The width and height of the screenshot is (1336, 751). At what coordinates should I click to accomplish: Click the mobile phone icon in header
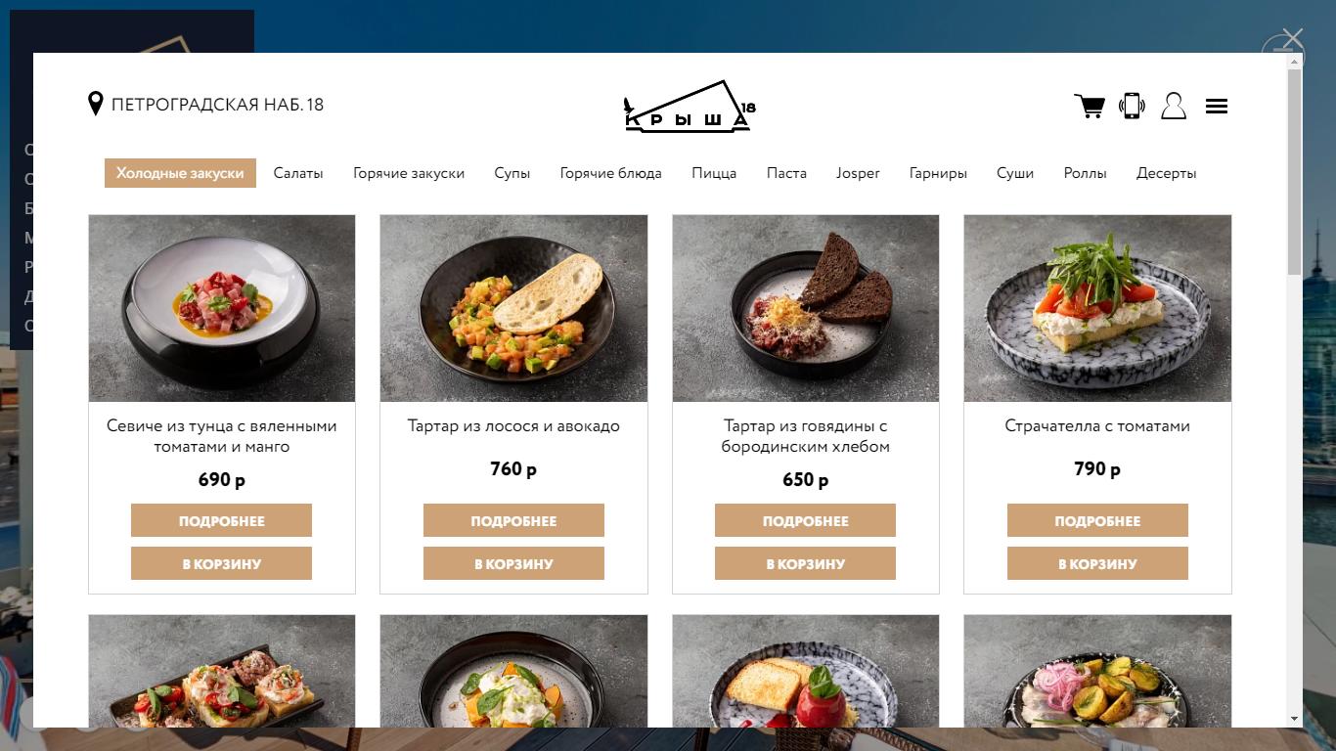click(x=1132, y=106)
